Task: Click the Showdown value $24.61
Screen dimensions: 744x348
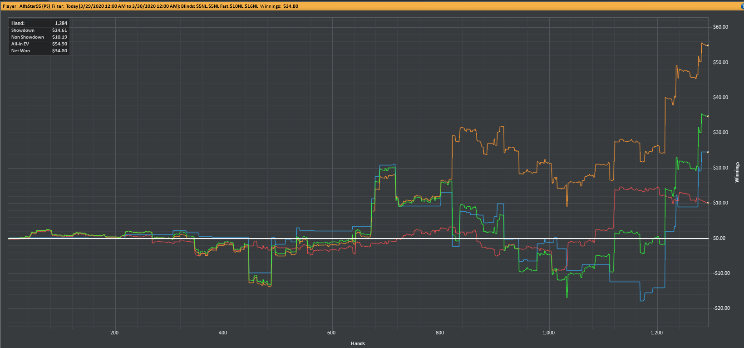Action: (x=59, y=30)
